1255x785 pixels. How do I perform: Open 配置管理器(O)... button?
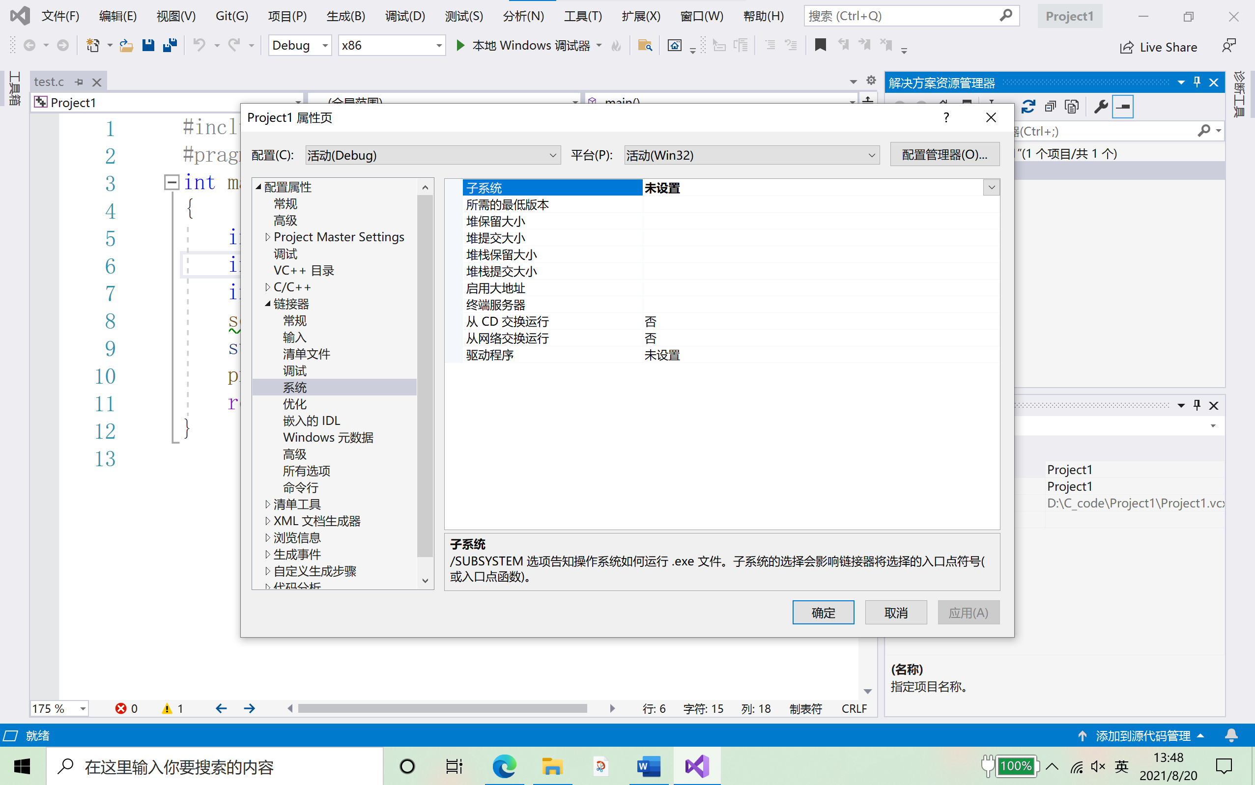pyautogui.click(x=944, y=155)
